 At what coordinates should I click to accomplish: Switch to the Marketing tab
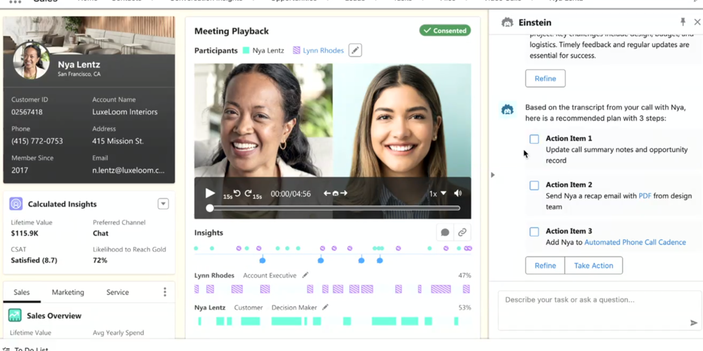pyautogui.click(x=68, y=292)
